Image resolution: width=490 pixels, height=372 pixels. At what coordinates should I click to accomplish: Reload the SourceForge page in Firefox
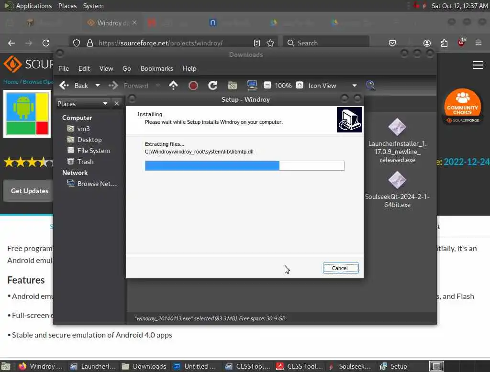46,43
